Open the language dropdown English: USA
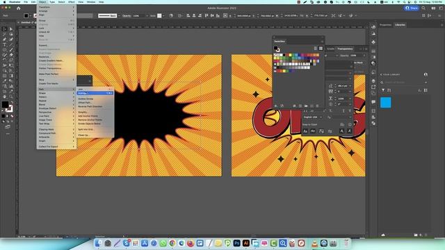The width and height of the screenshot is (445, 250). point(312,117)
